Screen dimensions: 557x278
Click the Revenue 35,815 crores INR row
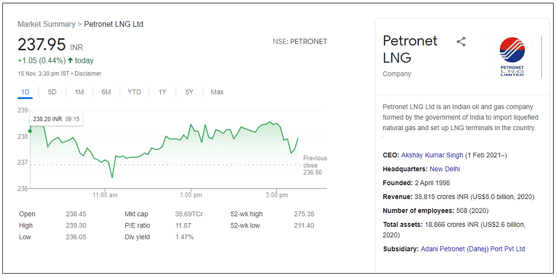point(458,197)
